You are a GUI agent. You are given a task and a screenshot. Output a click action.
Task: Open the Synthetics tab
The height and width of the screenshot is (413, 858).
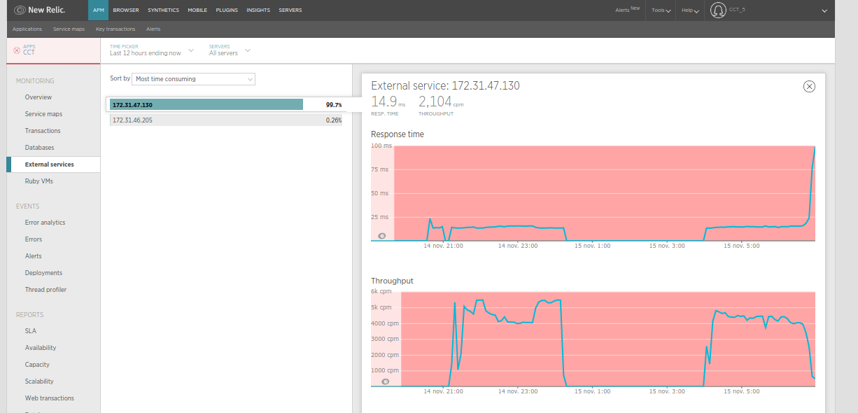(163, 10)
